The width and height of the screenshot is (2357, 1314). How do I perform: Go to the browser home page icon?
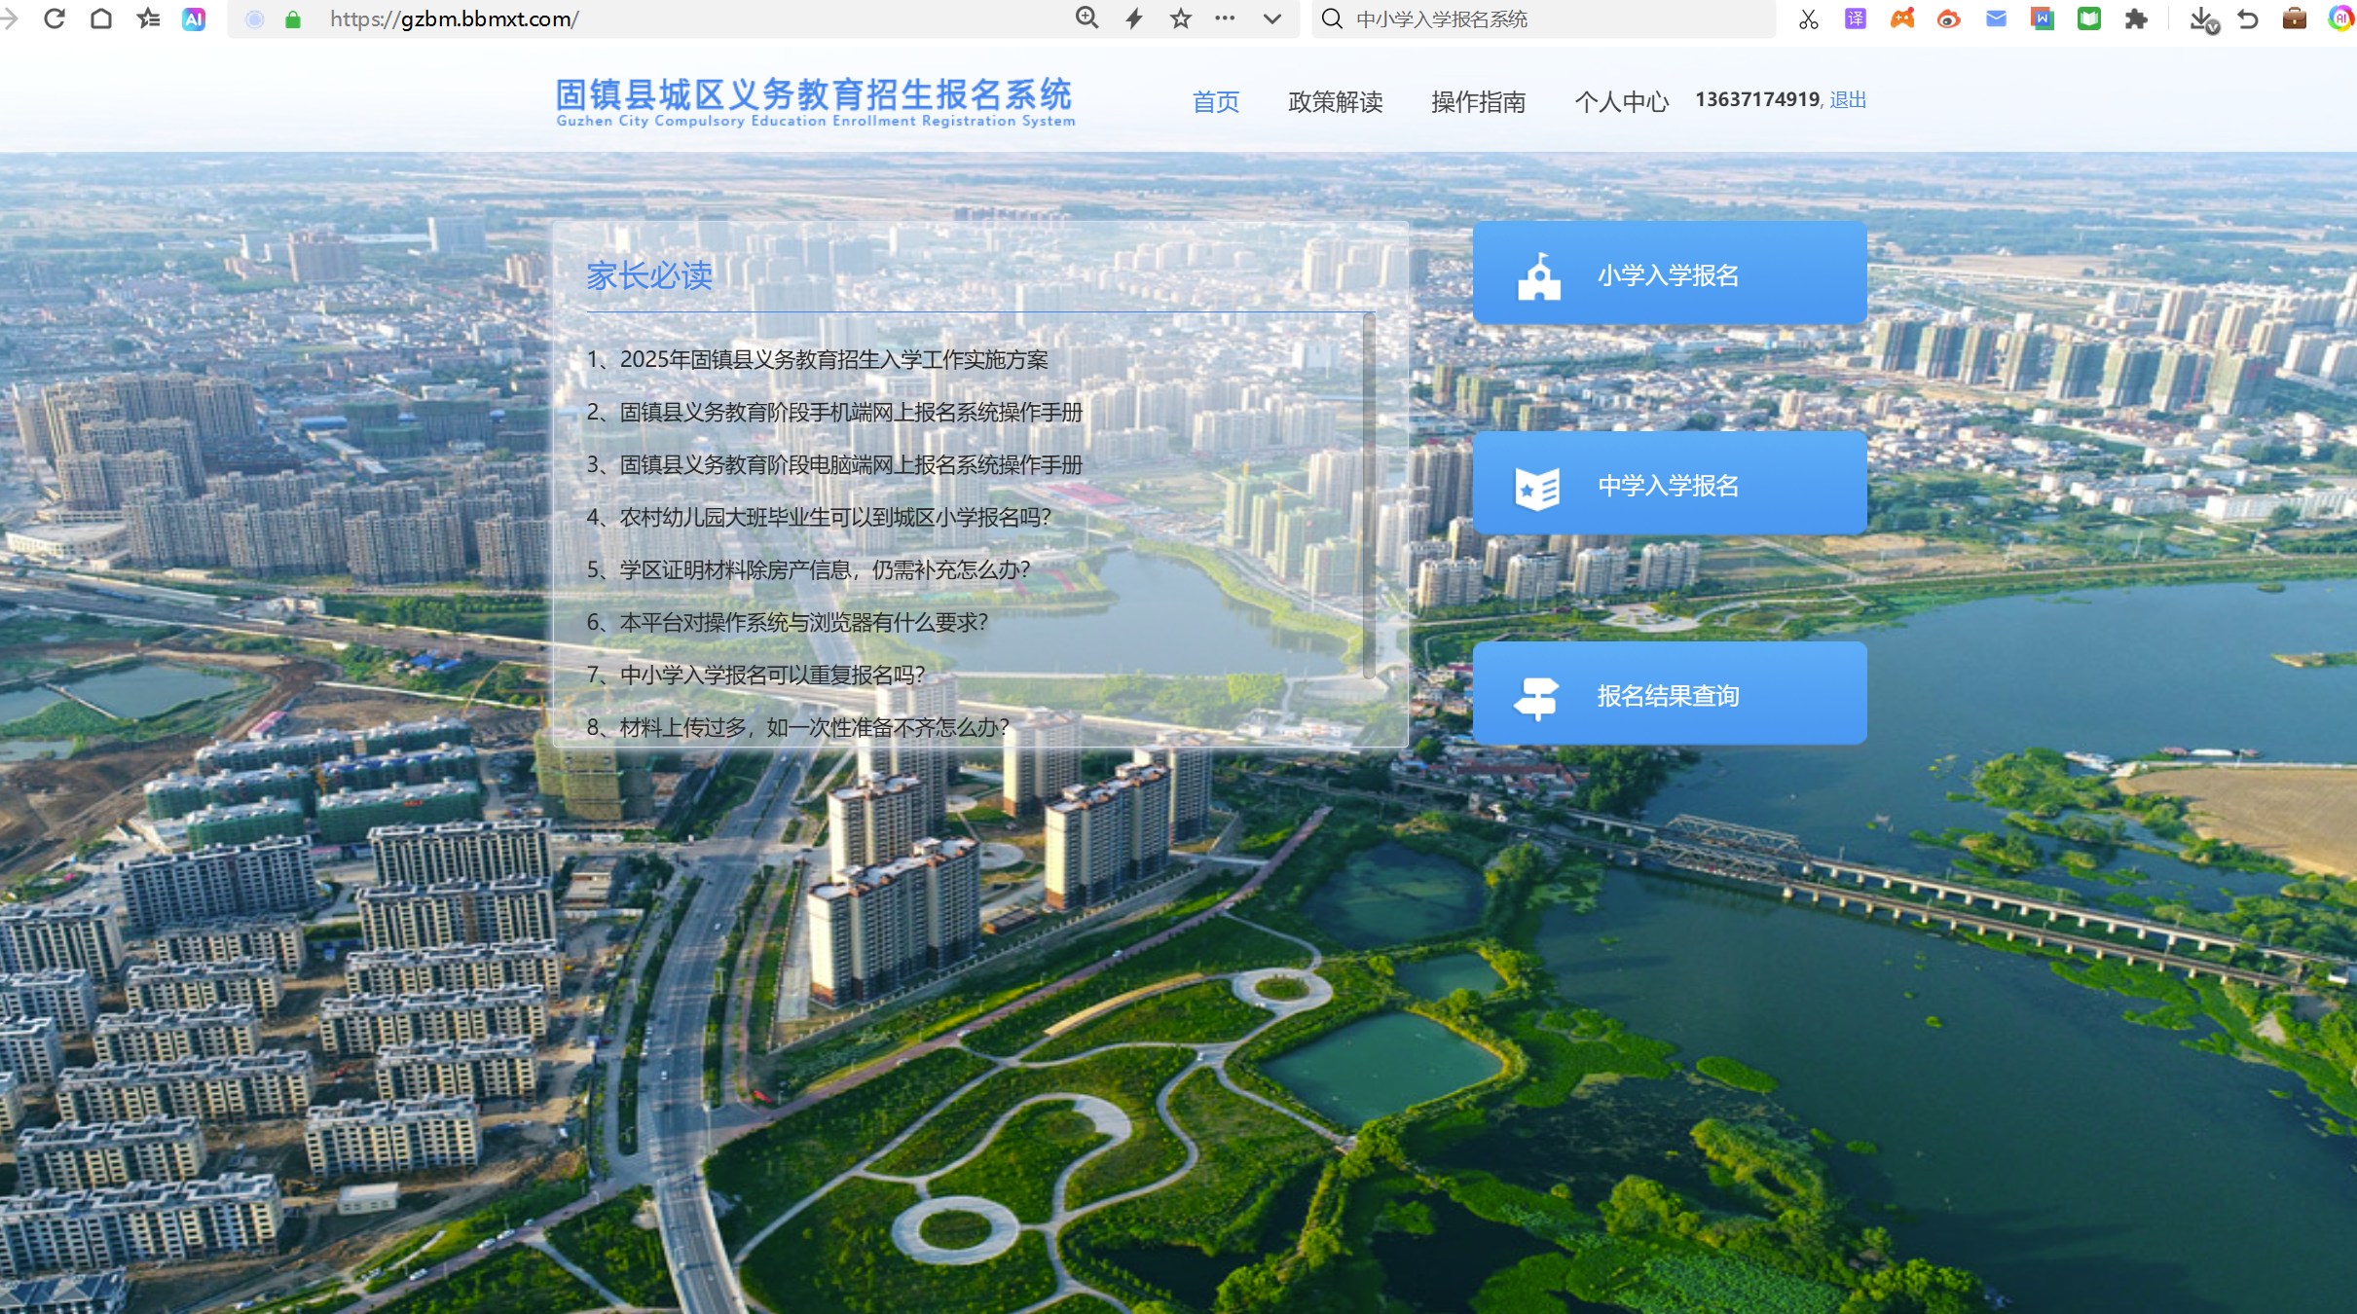[101, 18]
